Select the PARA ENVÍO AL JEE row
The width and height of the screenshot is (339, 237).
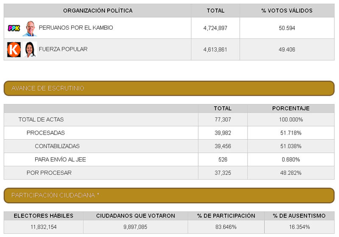169,160
